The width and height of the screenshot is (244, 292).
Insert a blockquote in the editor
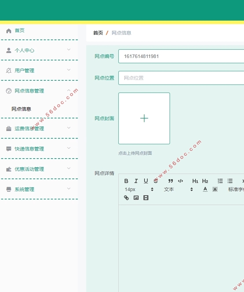pos(171,181)
